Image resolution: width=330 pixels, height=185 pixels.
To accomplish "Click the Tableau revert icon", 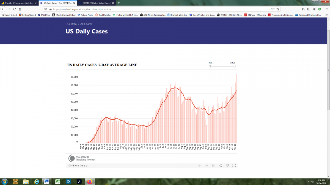I will [213, 166].
